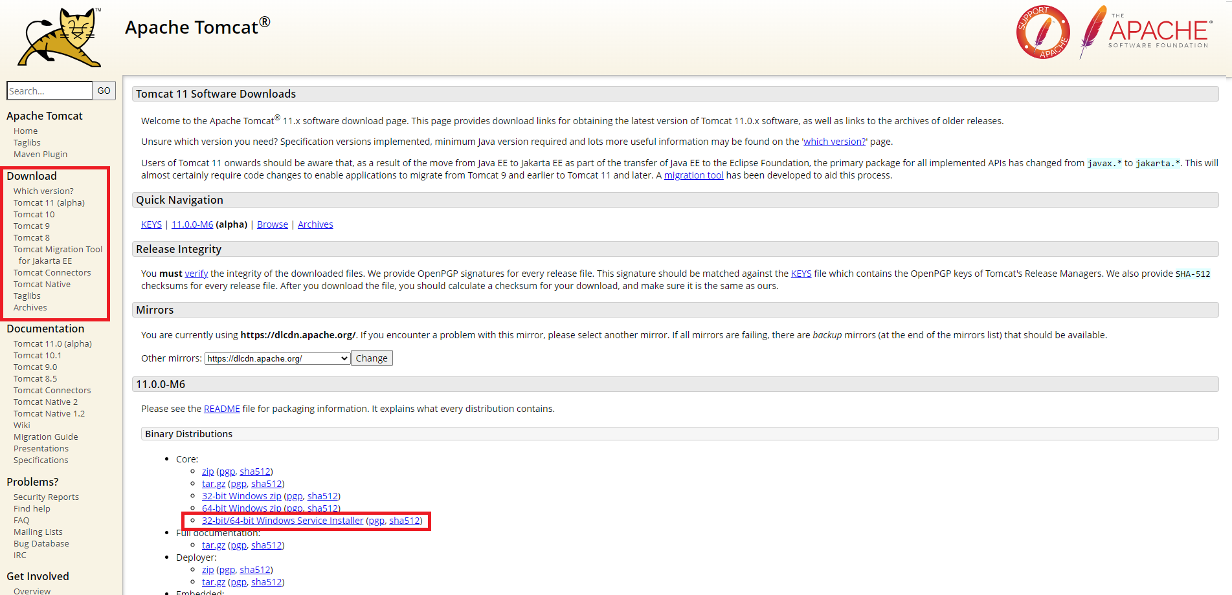Click the verify link in Release Integrity
Image resolution: width=1232 pixels, height=595 pixels.
click(196, 273)
